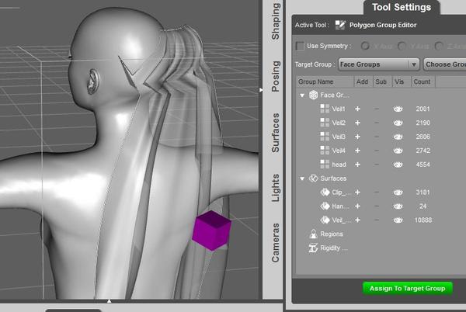Add selection to Veil_ surface with plus

(x=357, y=220)
